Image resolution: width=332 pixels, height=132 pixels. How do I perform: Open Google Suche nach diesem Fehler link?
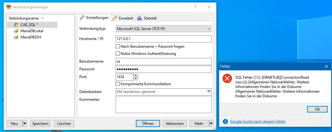point(258,121)
